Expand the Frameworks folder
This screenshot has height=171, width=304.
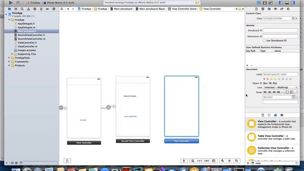tap(9, 61)
